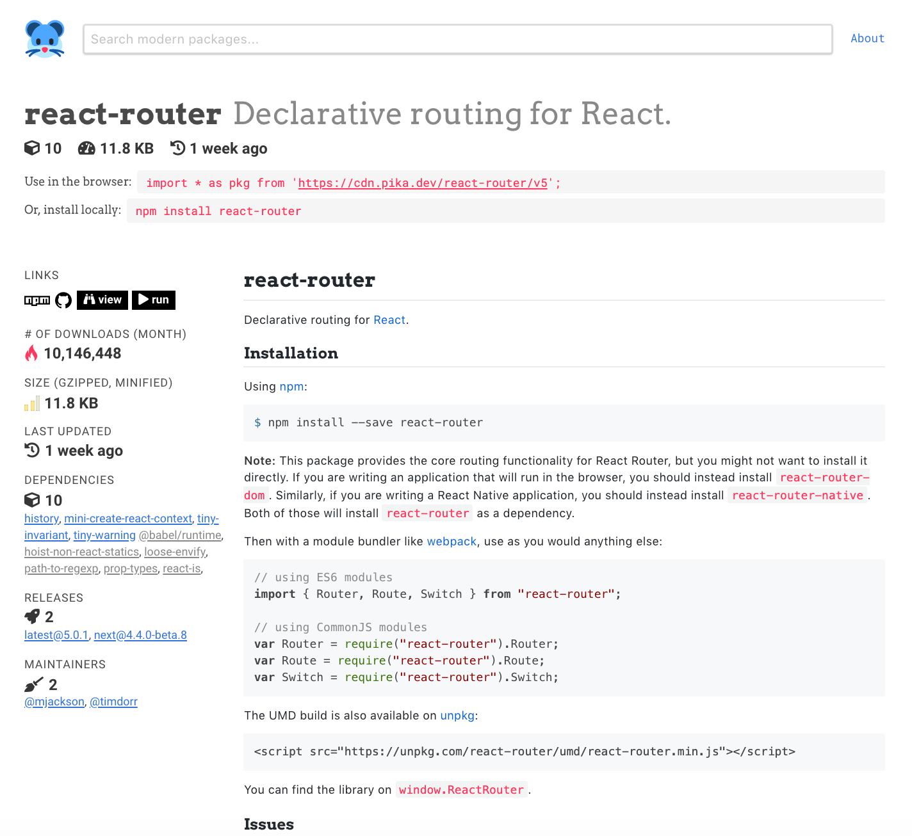Follow the React link in description
912x836 pixels.
pyautogui.click(x=389, y=320)
